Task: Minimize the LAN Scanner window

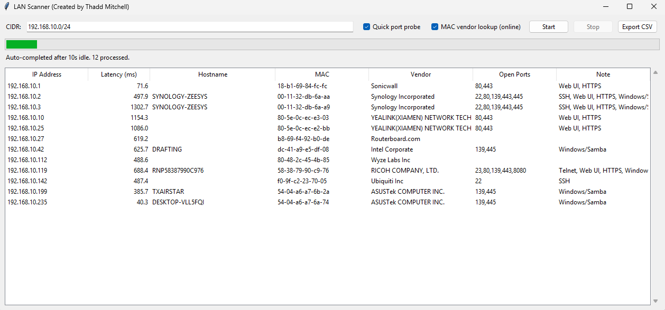Action: coord(605,7)
